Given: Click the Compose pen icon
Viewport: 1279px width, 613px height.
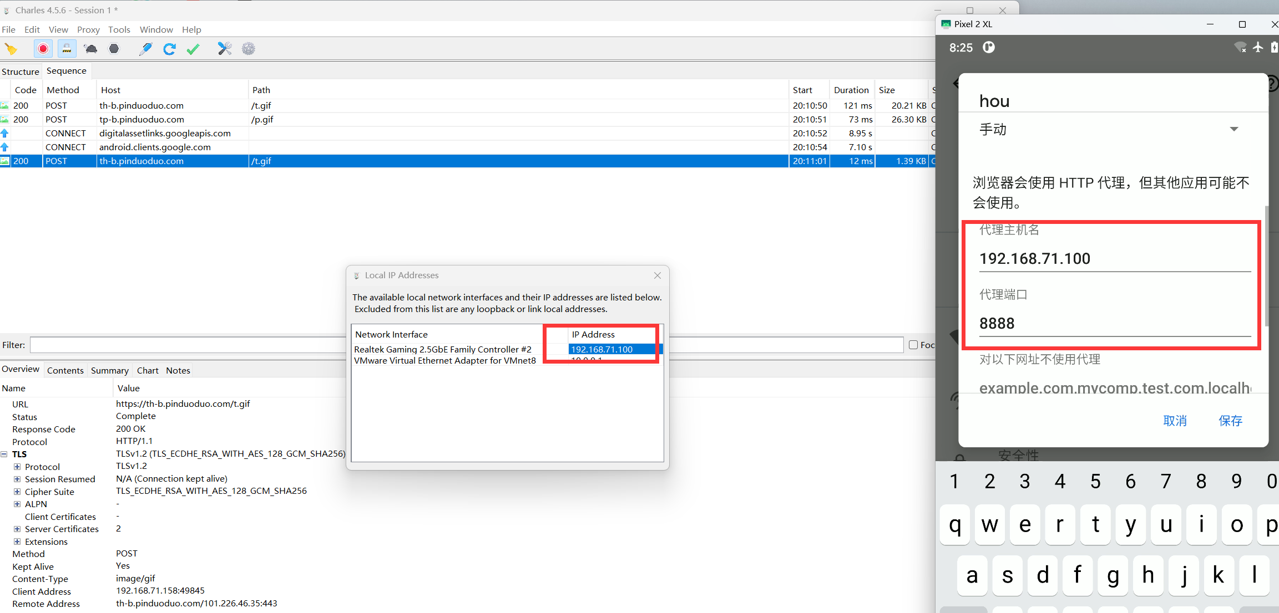Looking at the screenshot, I should pos(145,49).
